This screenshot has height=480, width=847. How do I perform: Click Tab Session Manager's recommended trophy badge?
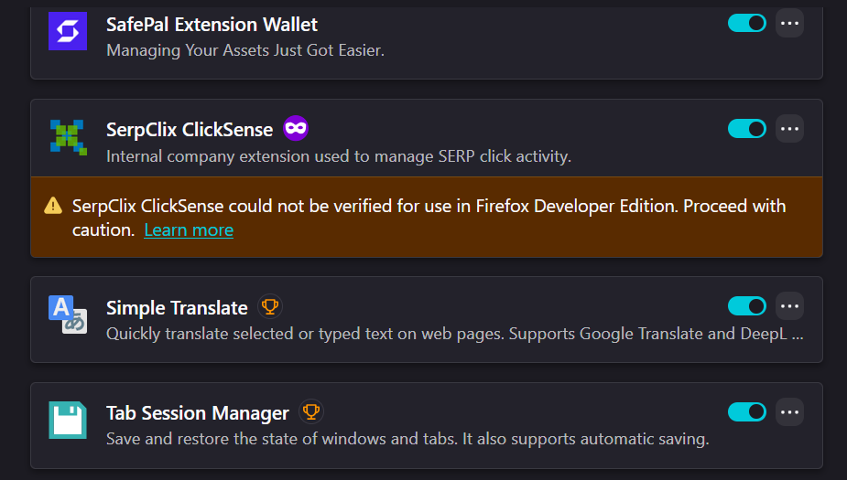[311, 412]
